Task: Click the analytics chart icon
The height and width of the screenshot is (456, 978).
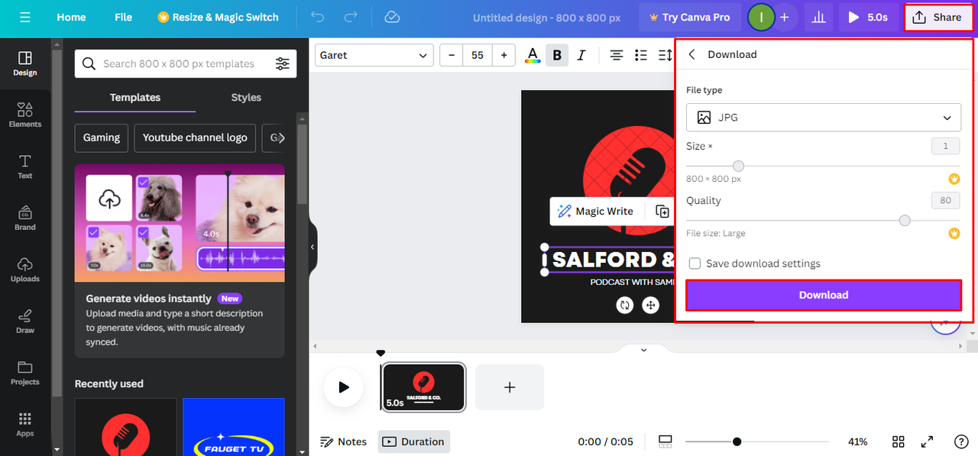Action: (x=818, y=17)
